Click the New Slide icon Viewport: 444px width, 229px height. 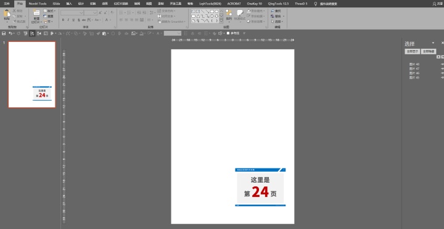[36, 12]
